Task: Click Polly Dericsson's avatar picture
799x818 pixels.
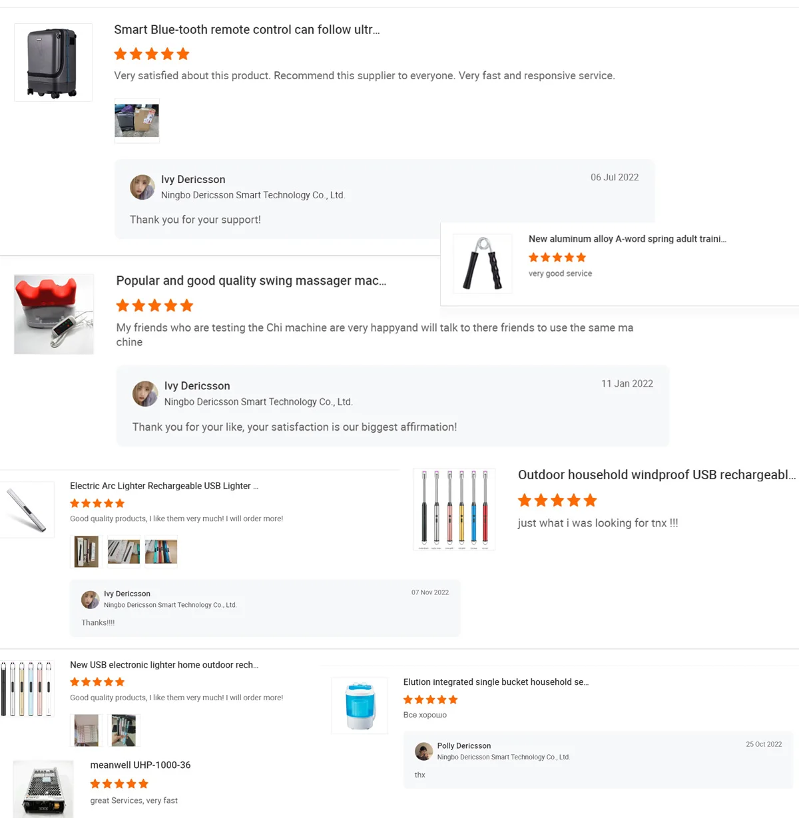Action: 423,751
